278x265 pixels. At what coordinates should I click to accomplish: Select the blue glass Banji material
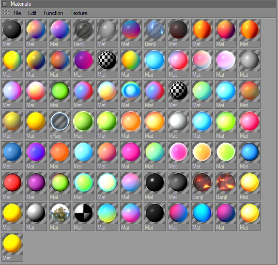pyautogui.click(x=154, y=33)
